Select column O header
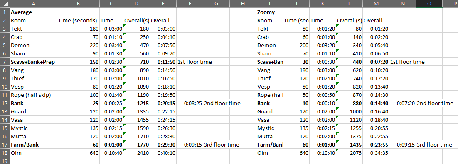This screenshot has height=164, width=458. coord(429,4)
